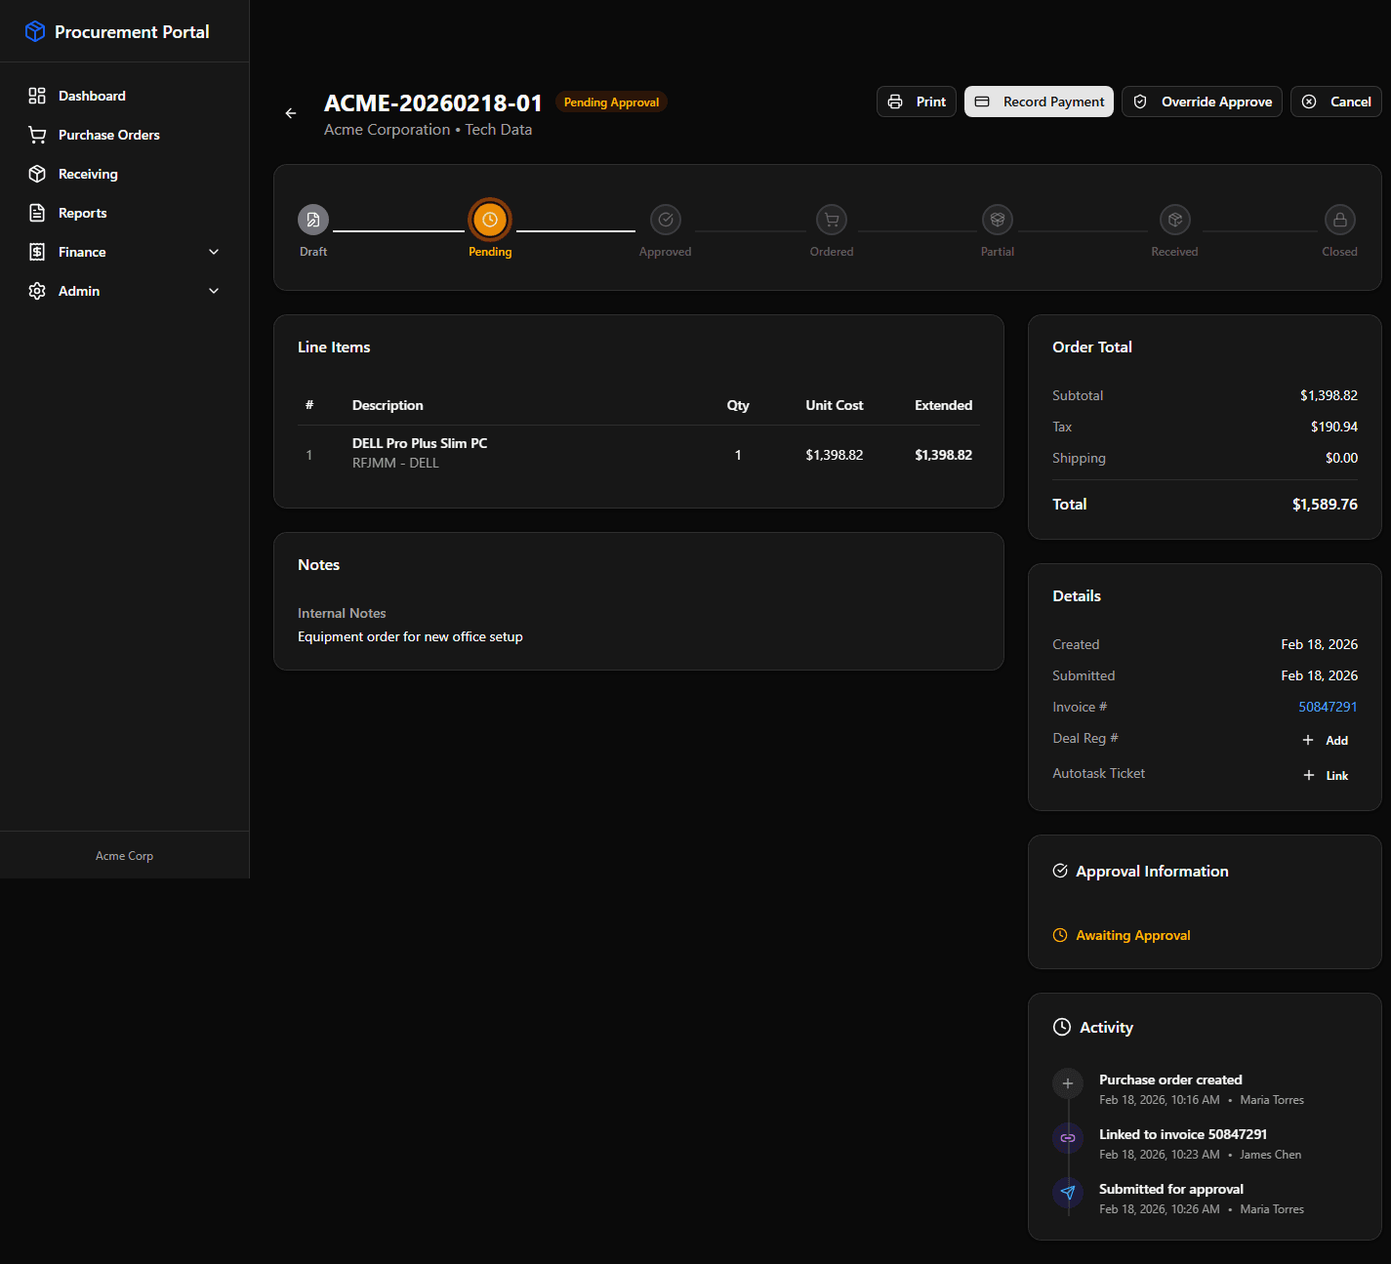Click the shopping cart icon beside Purchase Orders

click(x=37, y=135)
